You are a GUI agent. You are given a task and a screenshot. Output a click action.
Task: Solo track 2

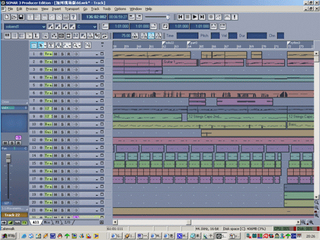[x=62, y=62]
